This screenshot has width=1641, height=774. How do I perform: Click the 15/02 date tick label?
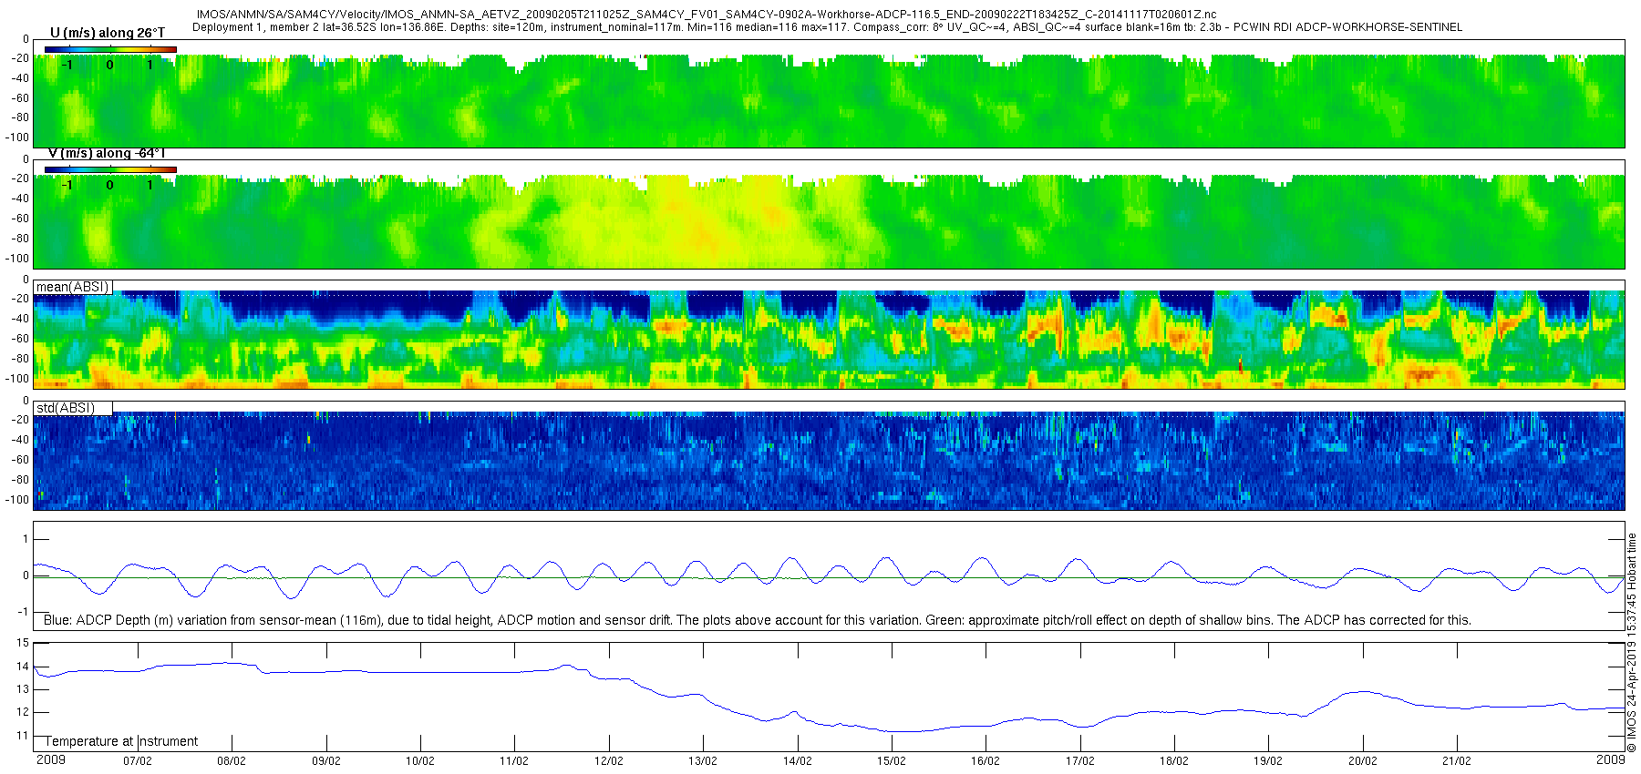click(892, 761)
